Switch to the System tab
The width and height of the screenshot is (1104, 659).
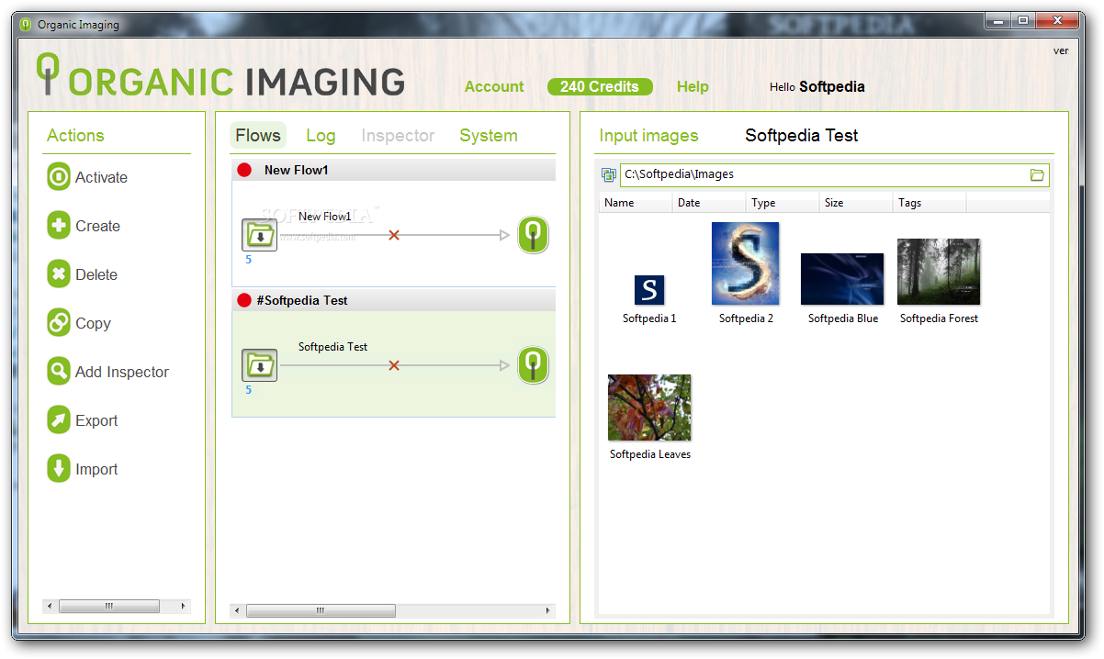[x=489, y=136]
